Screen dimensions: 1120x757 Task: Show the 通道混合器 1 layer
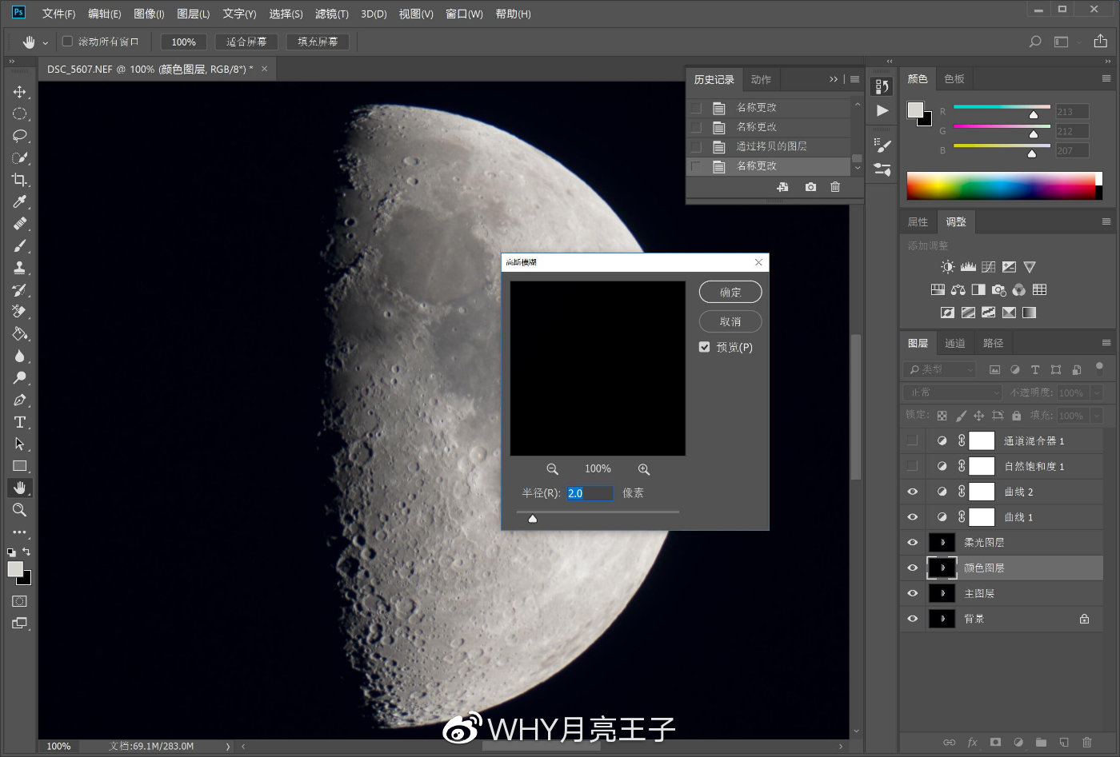tap(912, 440)
